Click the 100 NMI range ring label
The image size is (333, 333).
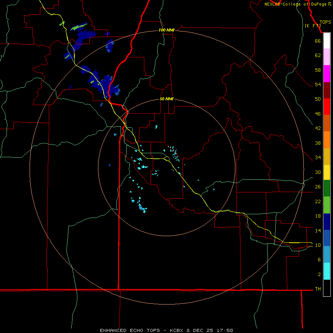point(166,30)
